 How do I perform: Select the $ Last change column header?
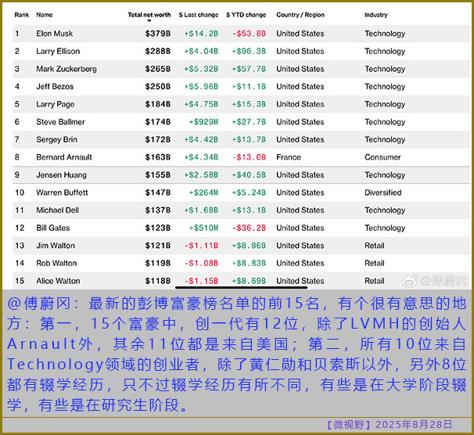199,15
